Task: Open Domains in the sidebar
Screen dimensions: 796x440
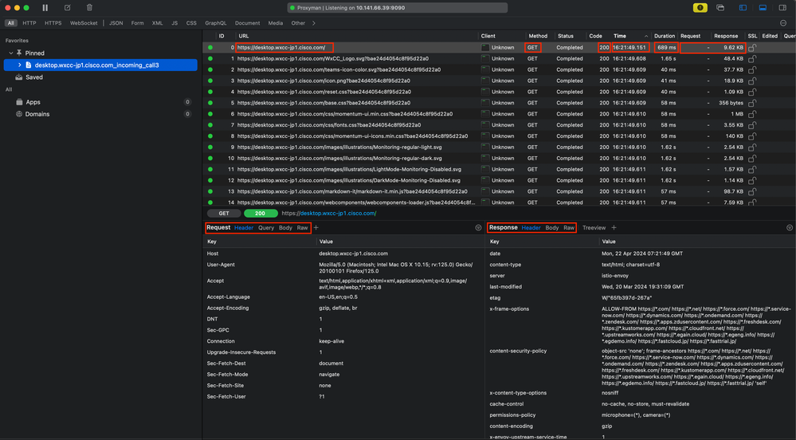Action: [x=37, y=114]
